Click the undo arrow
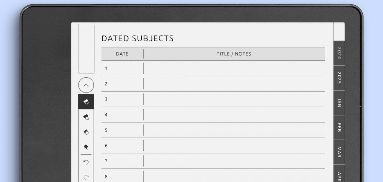The height and width of the screenshot is (182, 383). coord(86,162)
